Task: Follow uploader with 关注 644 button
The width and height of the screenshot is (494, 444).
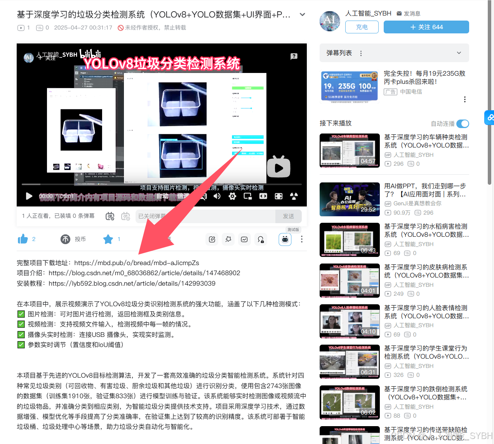Action: click(426, 27)
